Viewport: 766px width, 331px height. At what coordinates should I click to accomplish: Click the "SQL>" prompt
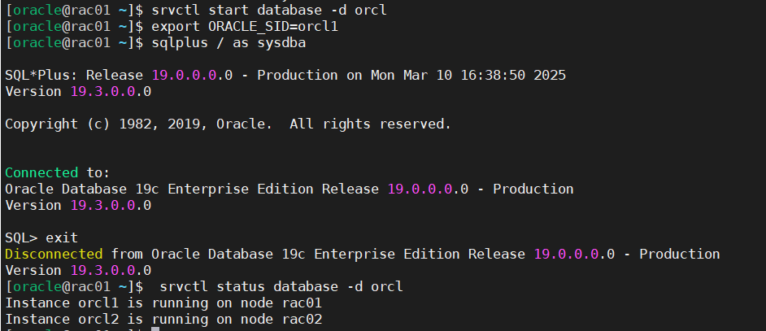[21, 237]
